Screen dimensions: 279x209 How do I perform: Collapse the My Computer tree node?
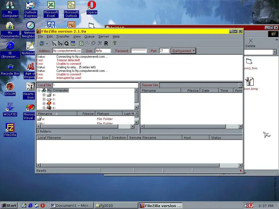pos(39,90)
